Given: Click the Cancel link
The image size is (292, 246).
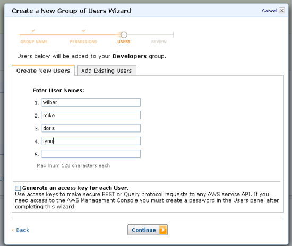Looking at the screenshot, I should 270,11.
